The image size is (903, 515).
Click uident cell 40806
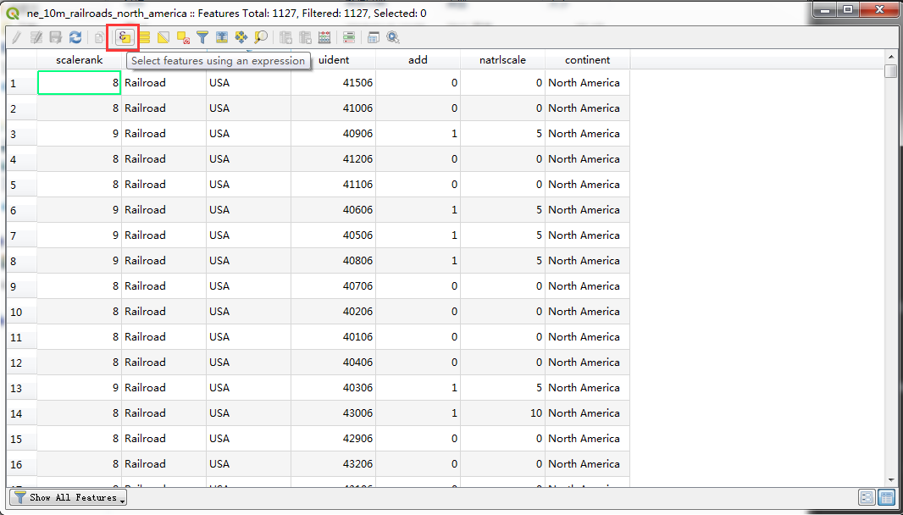click(x=334, y=260)
